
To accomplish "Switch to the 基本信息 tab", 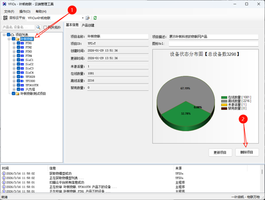I will tap(72, 25).
